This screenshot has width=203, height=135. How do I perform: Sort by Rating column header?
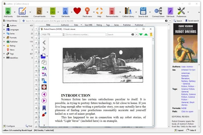pos(99,25)
